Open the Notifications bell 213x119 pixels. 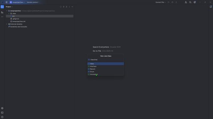[x=211, y=7]
